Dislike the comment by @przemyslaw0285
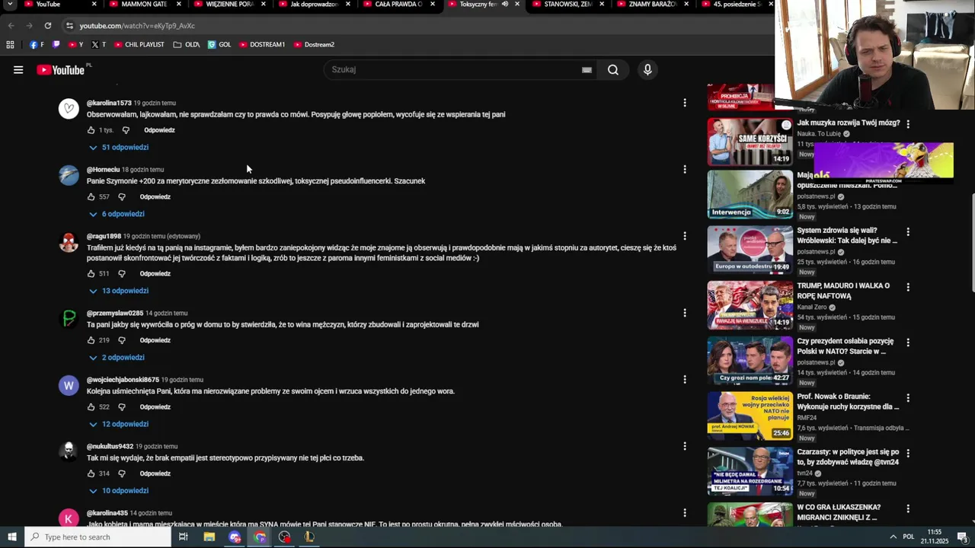This screenshot has width=975, height=548. (121, 340)
